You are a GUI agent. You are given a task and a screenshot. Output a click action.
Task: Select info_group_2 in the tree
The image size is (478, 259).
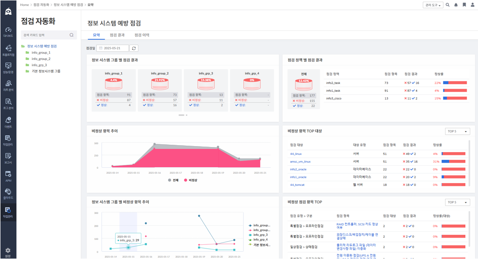click(41, 59)
